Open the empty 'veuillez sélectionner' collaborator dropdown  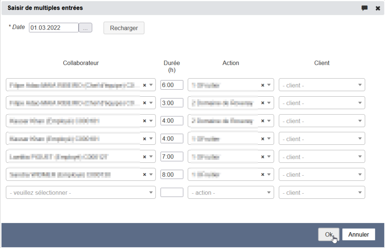click(x=80, y=193)
